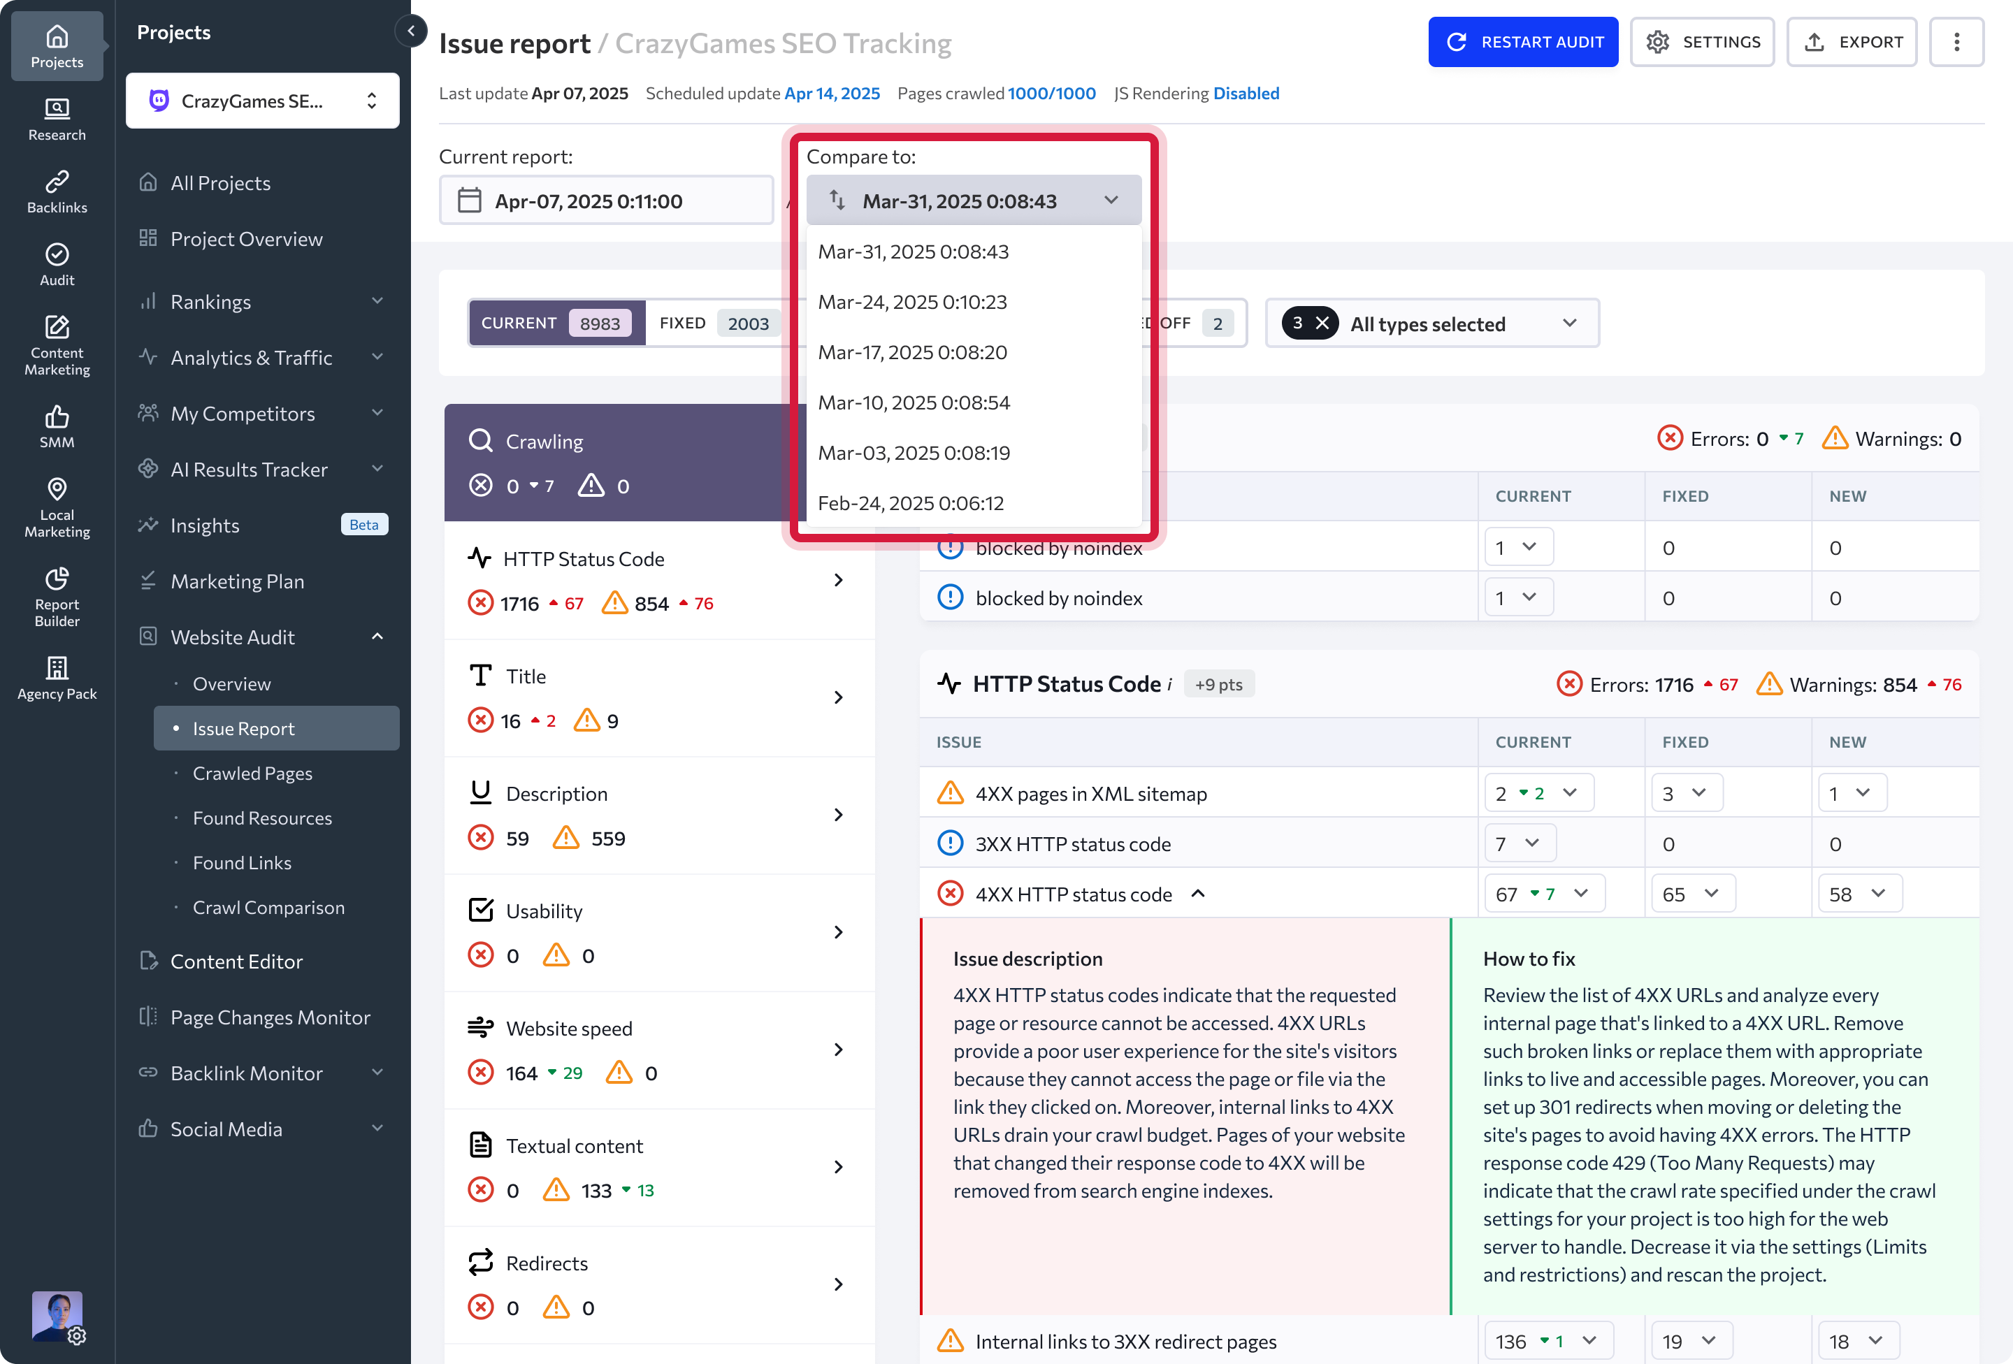This screenshot has width=2013, height=1364.
Task: Select Mar-24, 2025 0:10:23 comparison date
Action: click(x=973, y=301)
